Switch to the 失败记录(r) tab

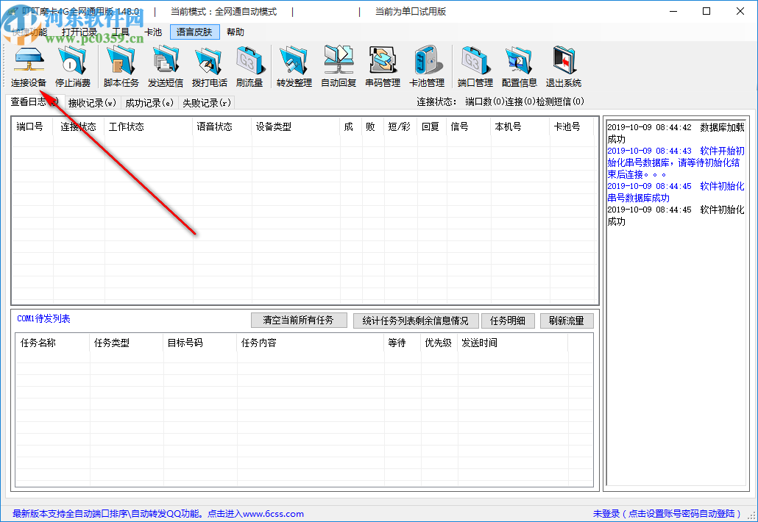(207, 103)
